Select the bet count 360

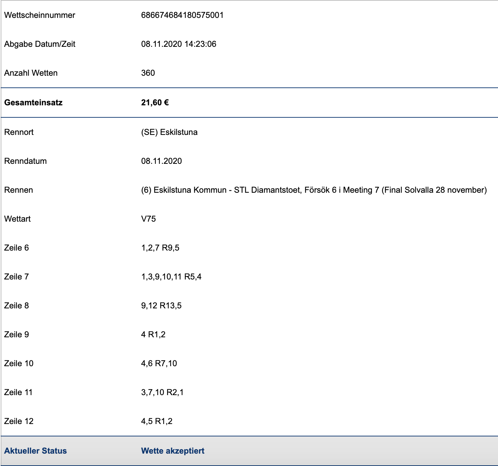(x=148, y=73)
